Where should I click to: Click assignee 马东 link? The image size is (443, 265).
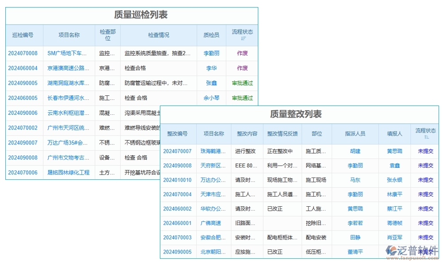[354, 180]
